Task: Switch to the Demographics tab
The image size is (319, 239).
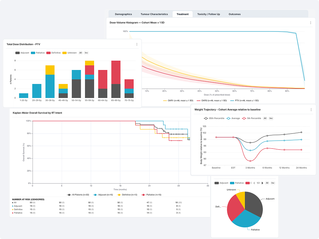Action: (123, 14)
